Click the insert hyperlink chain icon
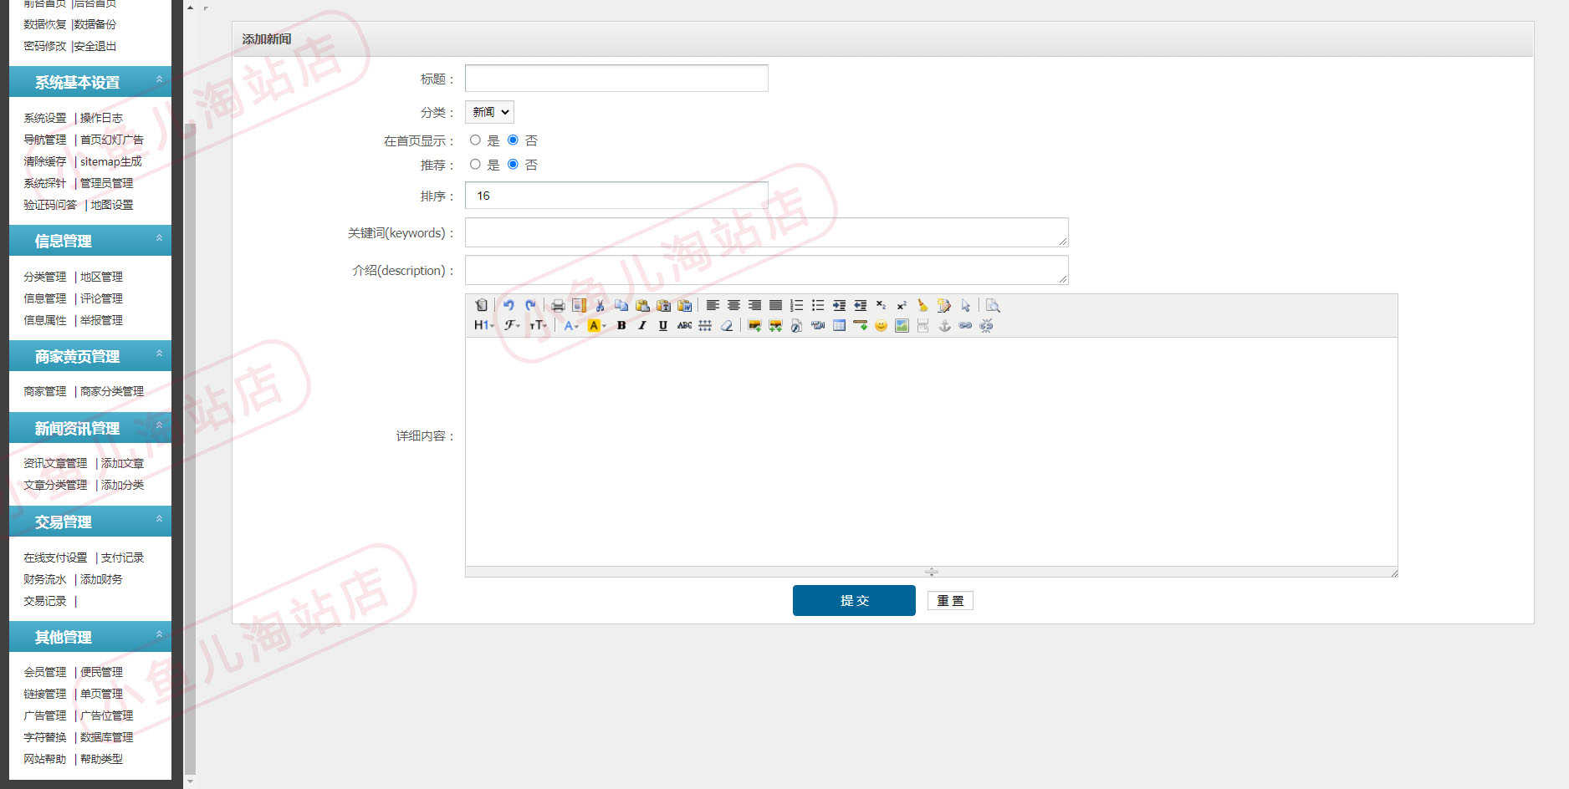The height and width of the screenshot is (789, 1569). point(965,325)
